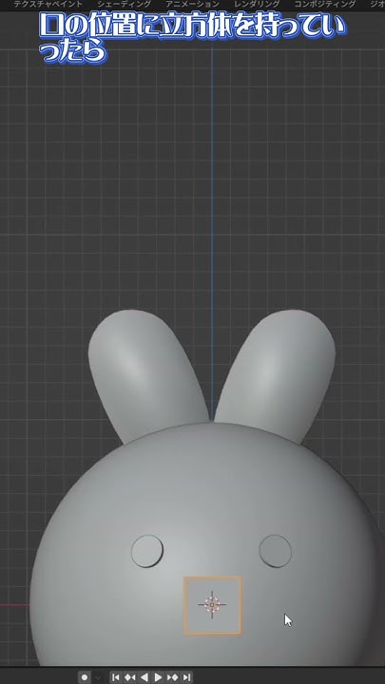Select the orange-outlined cube at the mouth
The height and width of the screenshot is (684, 385).
tap(213, 604)
